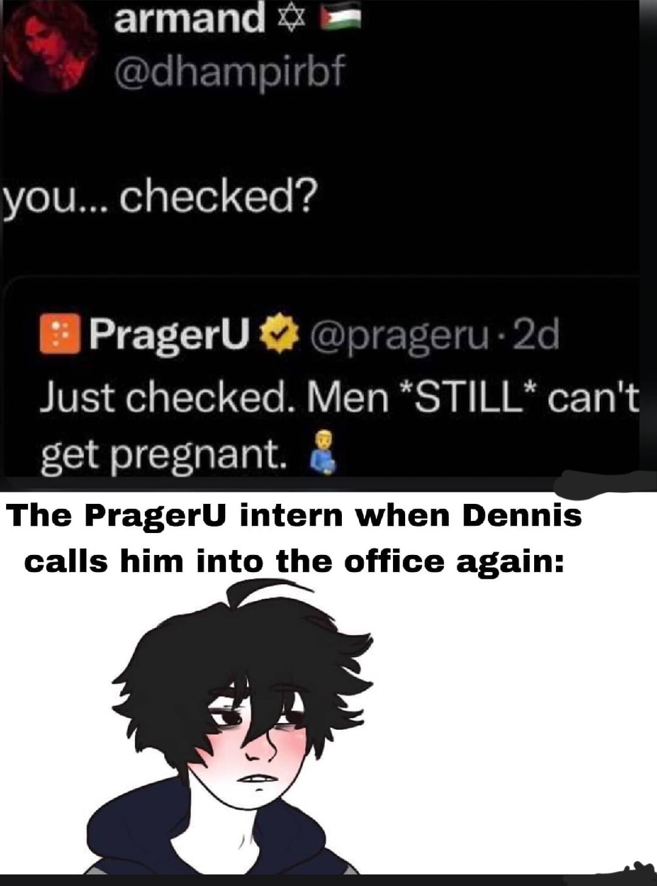657x886 pixels.
Task: Open armand's round profile picture
Action: (x=51, y=46)
